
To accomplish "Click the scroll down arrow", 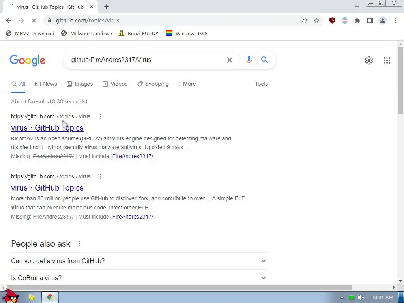I will click(401, 281).
